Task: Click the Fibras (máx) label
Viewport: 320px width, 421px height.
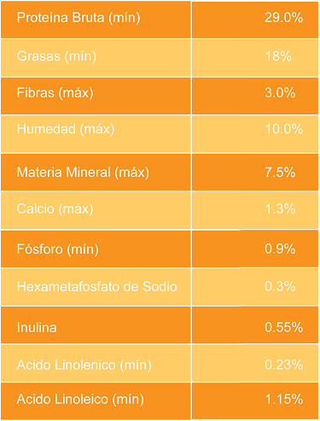Action: pyautogui.click(x=55, y=93)
